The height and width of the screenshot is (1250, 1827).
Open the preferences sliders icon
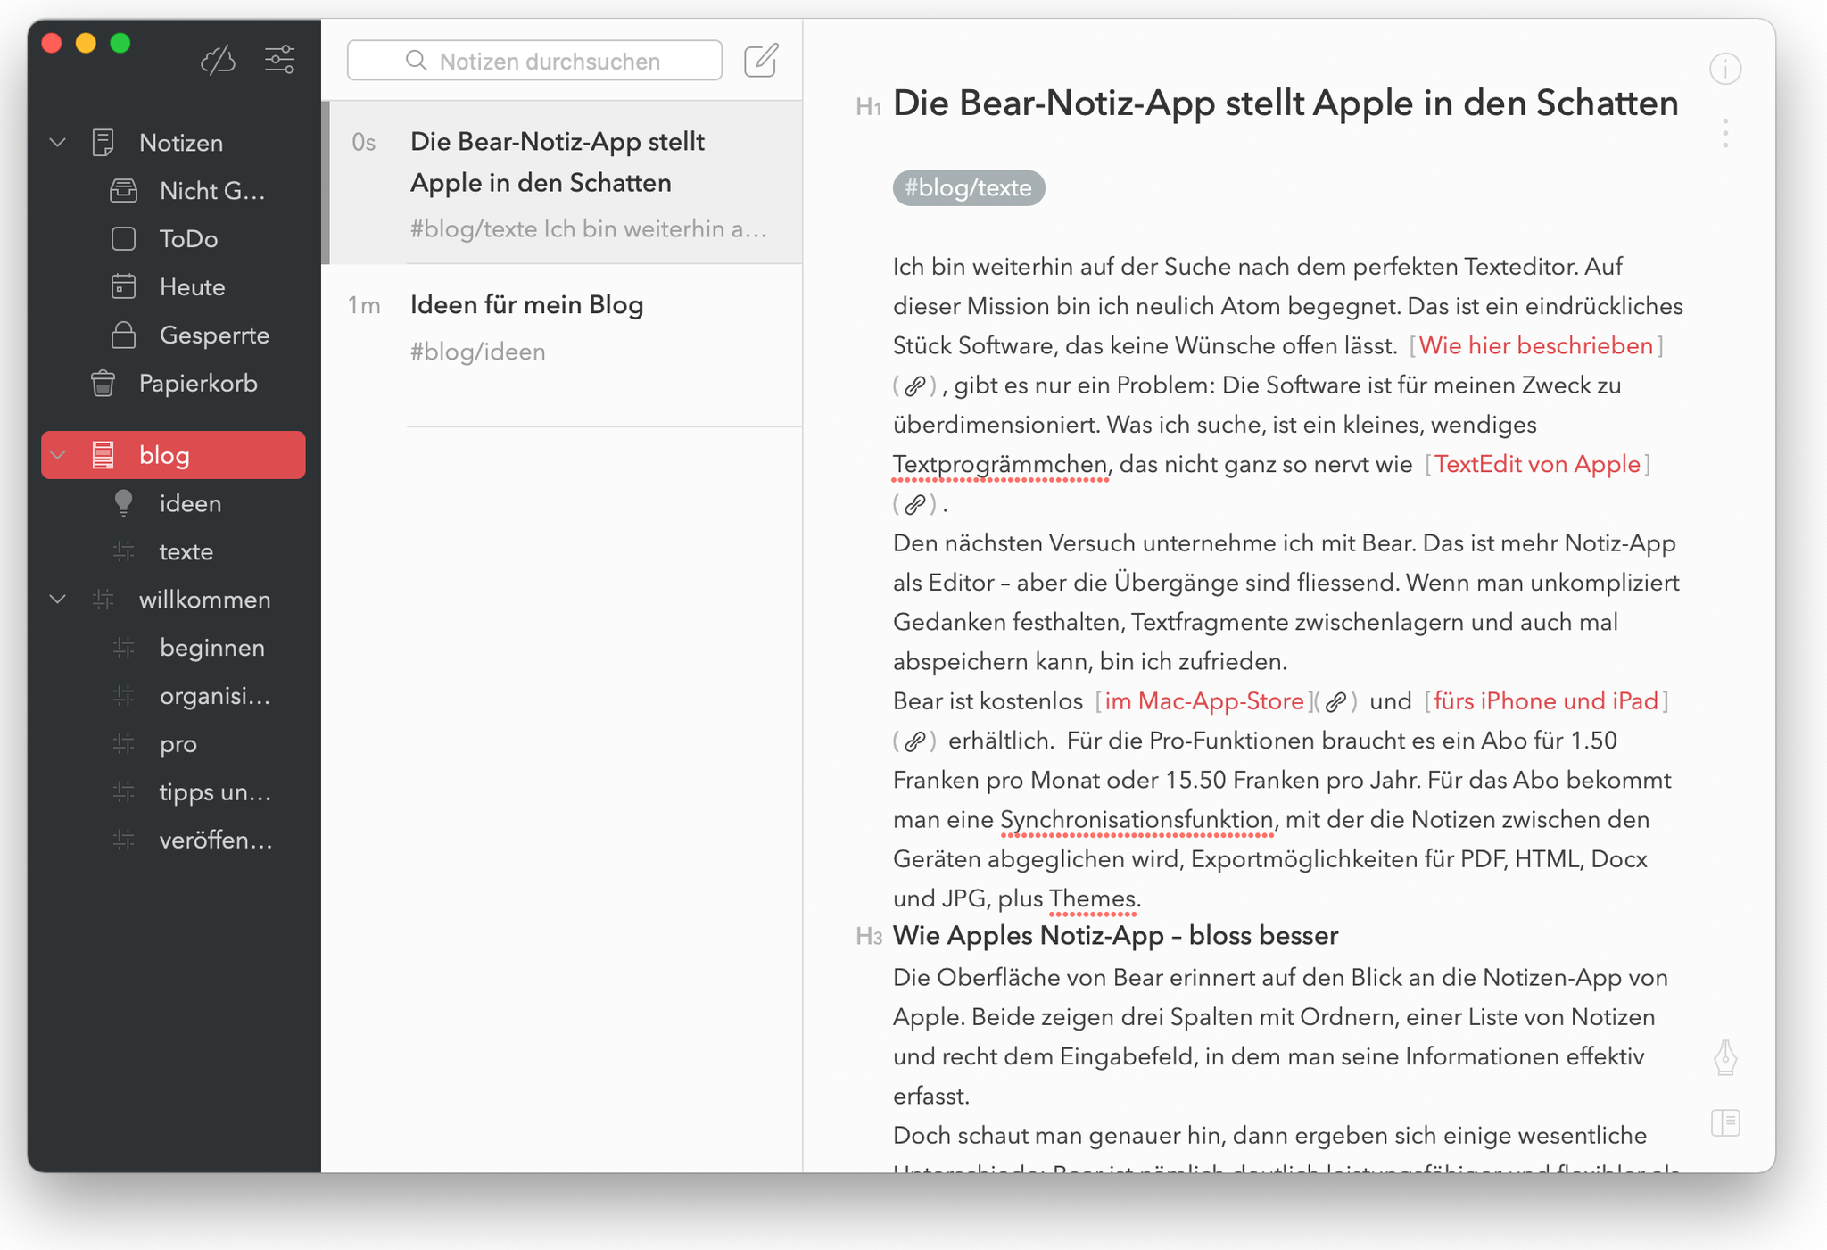click(x=279, y=60)
